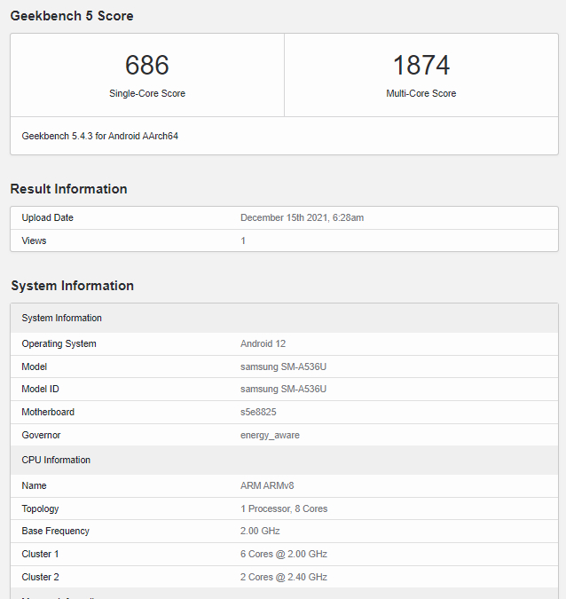Click the Governor label
Image resolution: width=566 pixels, height=599 pixels.
(41, 435)
